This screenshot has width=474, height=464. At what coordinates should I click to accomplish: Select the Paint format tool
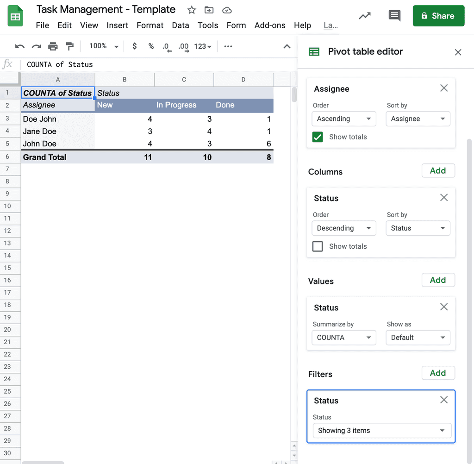point(69,46)
